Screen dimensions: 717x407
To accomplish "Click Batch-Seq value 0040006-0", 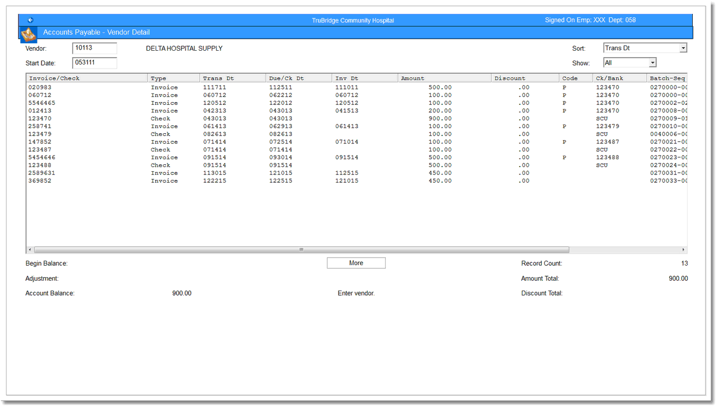I will pyautogui.click(x=669, y=134).
